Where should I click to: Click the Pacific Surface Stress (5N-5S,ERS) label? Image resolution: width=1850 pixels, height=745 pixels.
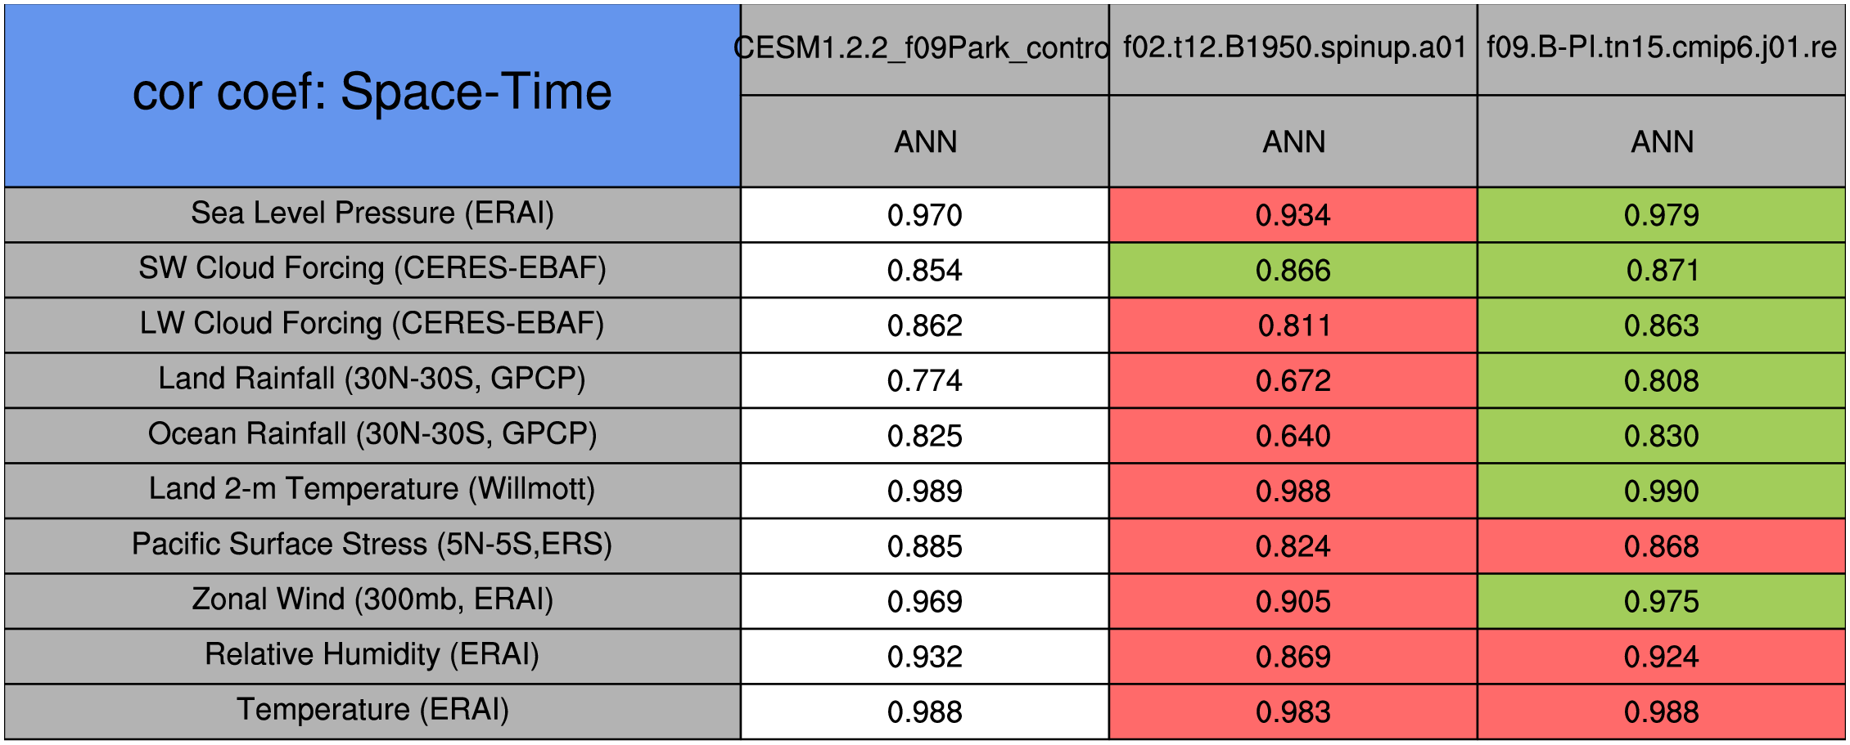coord(372,545)
